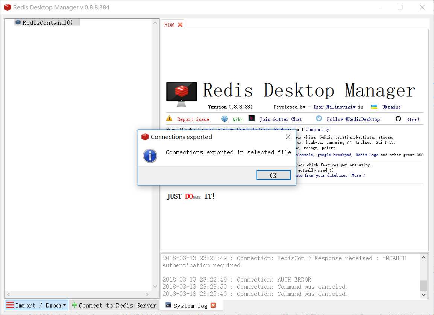Image resolution: width=434 pixels, height=315 pixels.
Task: Click the connections tree horizontal scrollbar left arrow
Action: pos(9,295)
